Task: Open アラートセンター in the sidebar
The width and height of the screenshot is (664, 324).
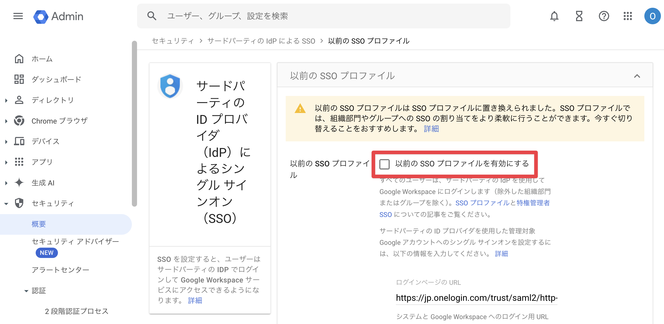Action: point(61,270)
